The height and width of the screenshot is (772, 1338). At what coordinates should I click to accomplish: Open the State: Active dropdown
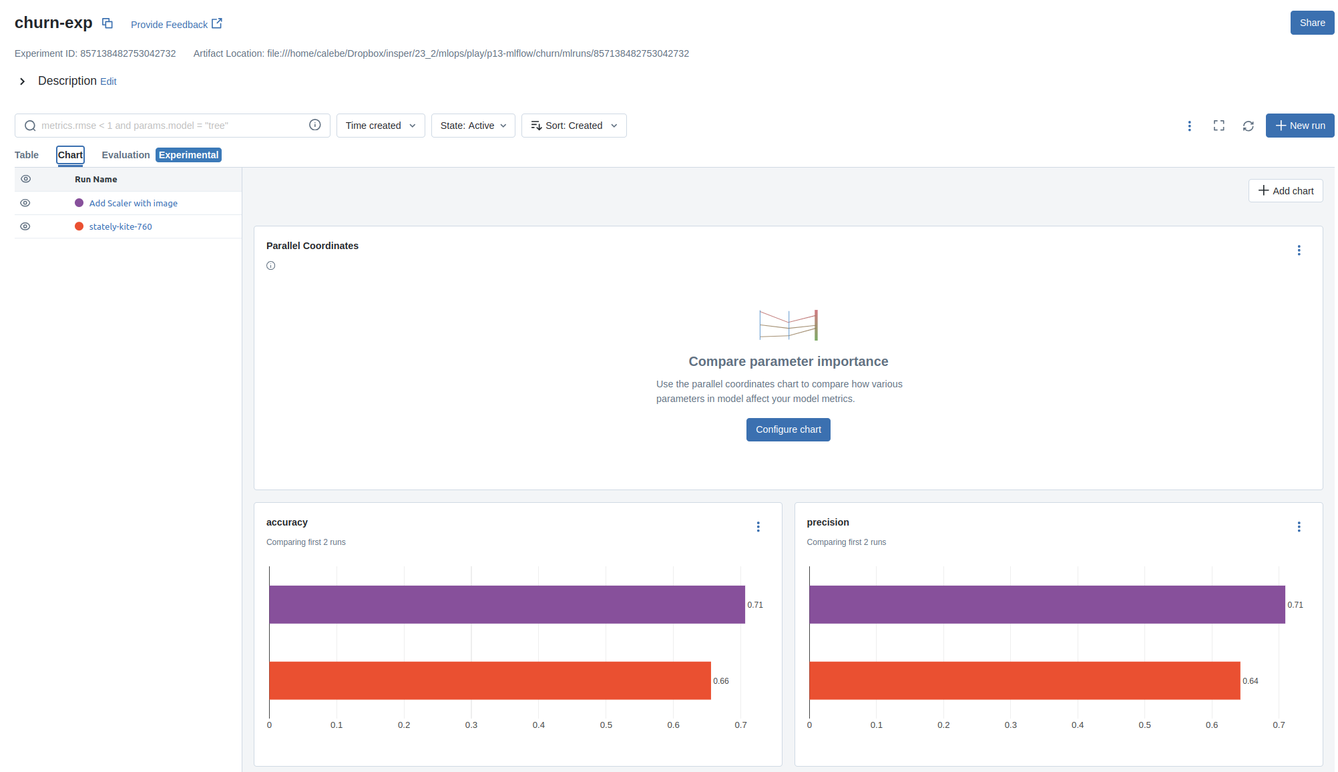pos(473,126)
